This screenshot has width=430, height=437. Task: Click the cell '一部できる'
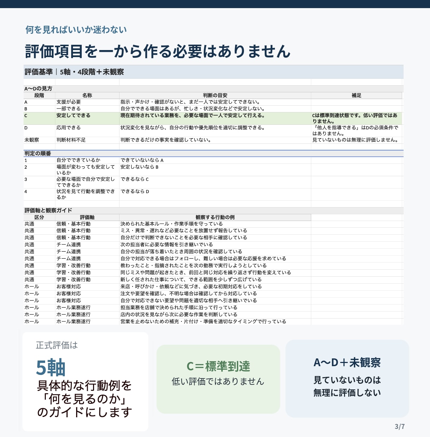pos(69,109)
